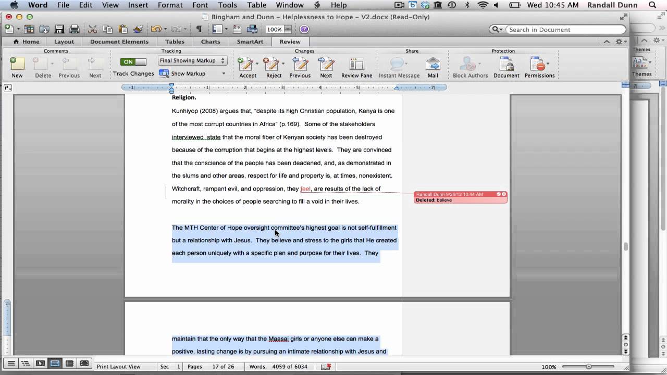The image size is (667, 375).
Task: Open the Insert menu
Action: (137, 5)
